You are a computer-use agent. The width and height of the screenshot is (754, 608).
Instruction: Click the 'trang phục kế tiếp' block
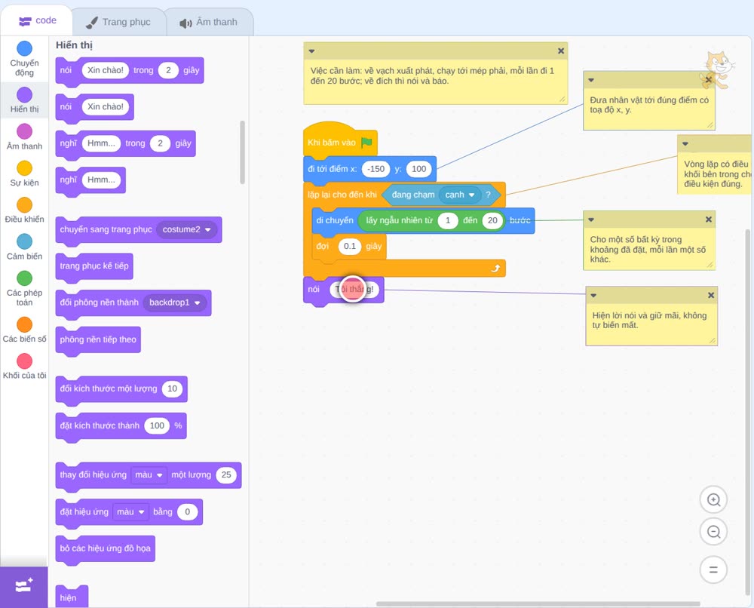tap(94, 266)
